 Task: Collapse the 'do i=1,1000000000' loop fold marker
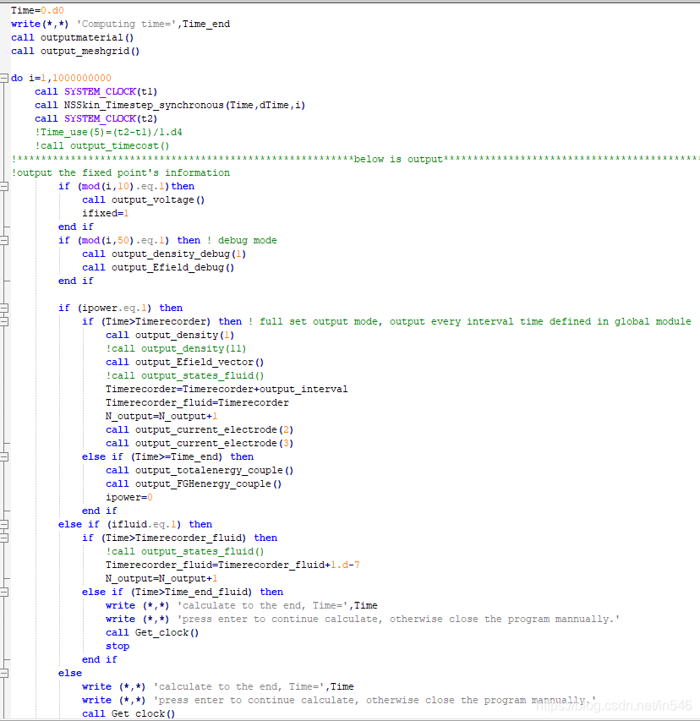[x=4, y=78]
